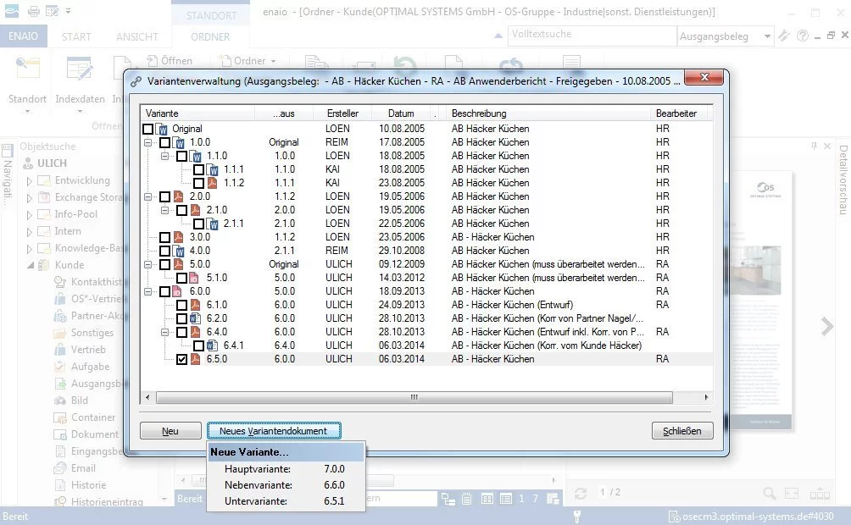Tick the checkbox for variant 6.2.0
Viewport: 851px width, 525px height.
(x=181, y=318)
